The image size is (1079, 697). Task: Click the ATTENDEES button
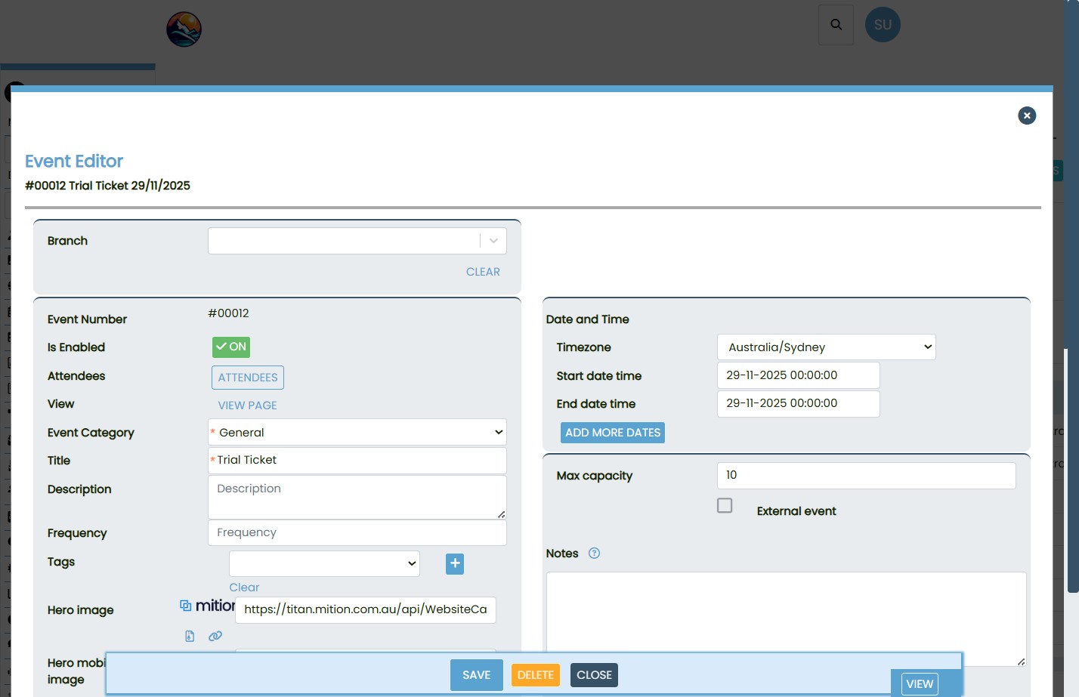click(x=248, y=378)
